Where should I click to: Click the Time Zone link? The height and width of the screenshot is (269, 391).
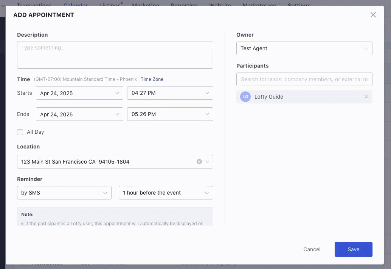tap(152, 79)
